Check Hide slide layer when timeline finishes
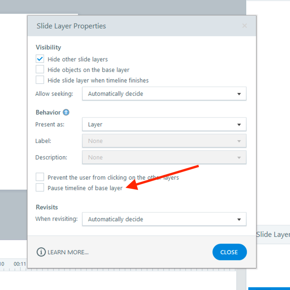Screen dimensions: 290x290 (40, 80)
